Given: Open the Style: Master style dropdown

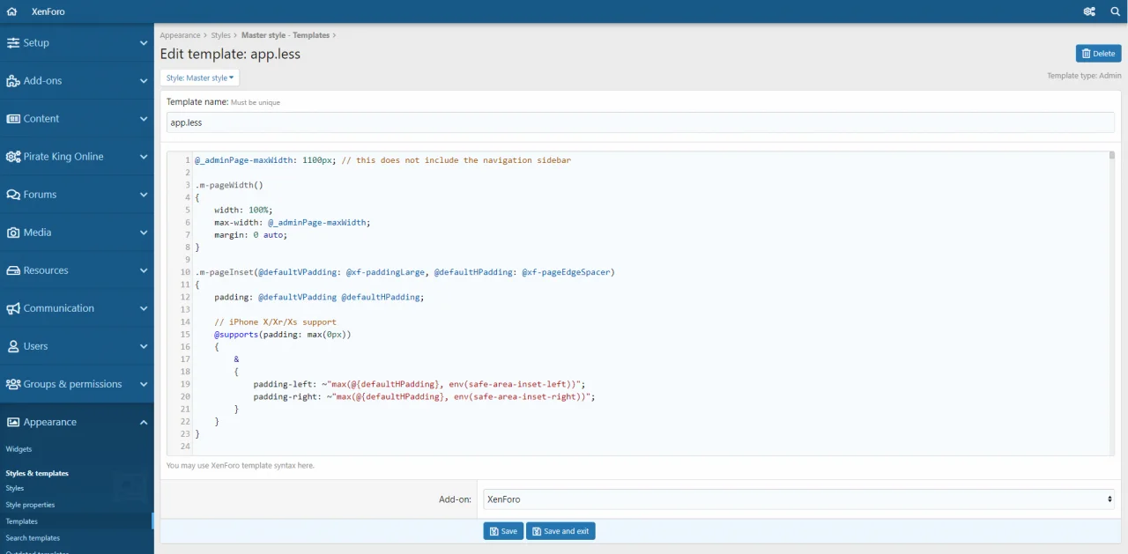Looking at the screenshot, I should [200, 78].
